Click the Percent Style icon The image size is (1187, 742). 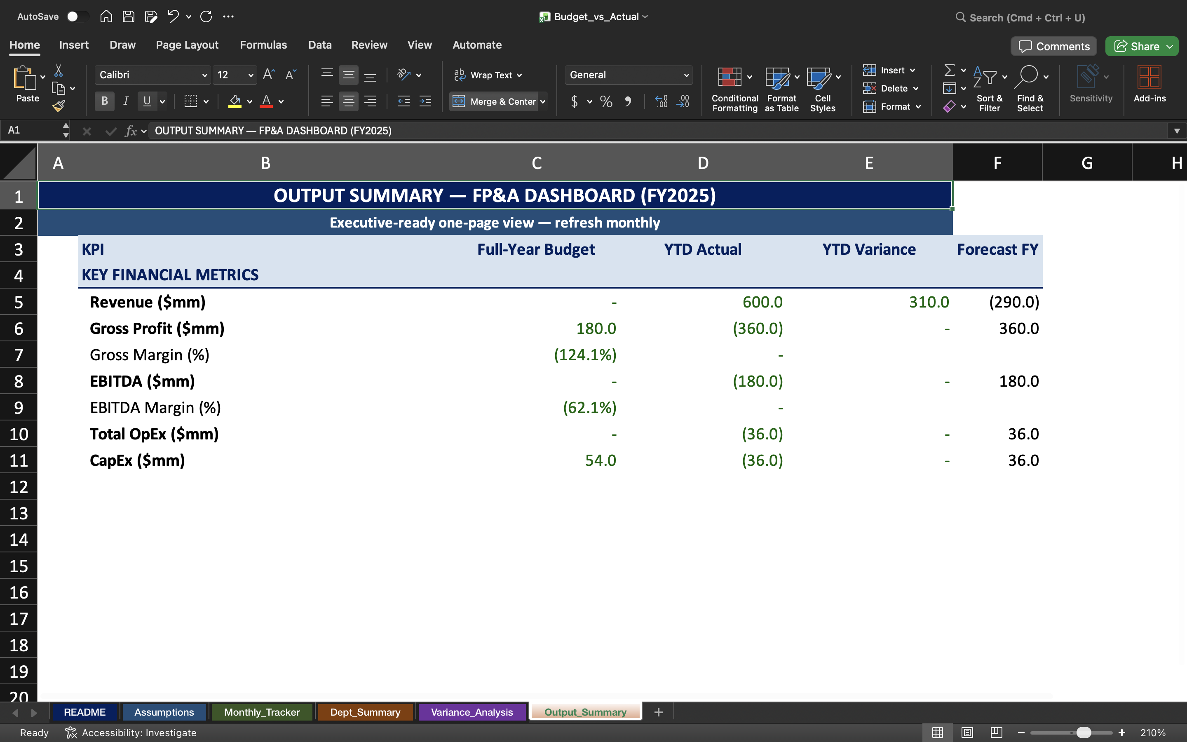click(606, 101)
